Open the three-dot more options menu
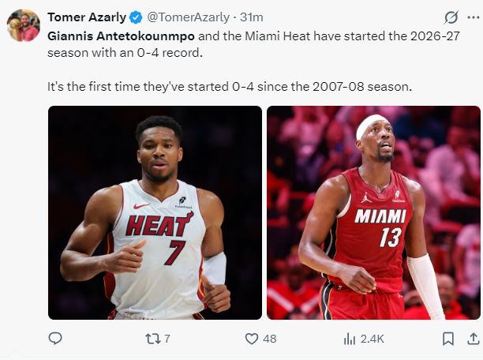483x360 pixels. 474,17
